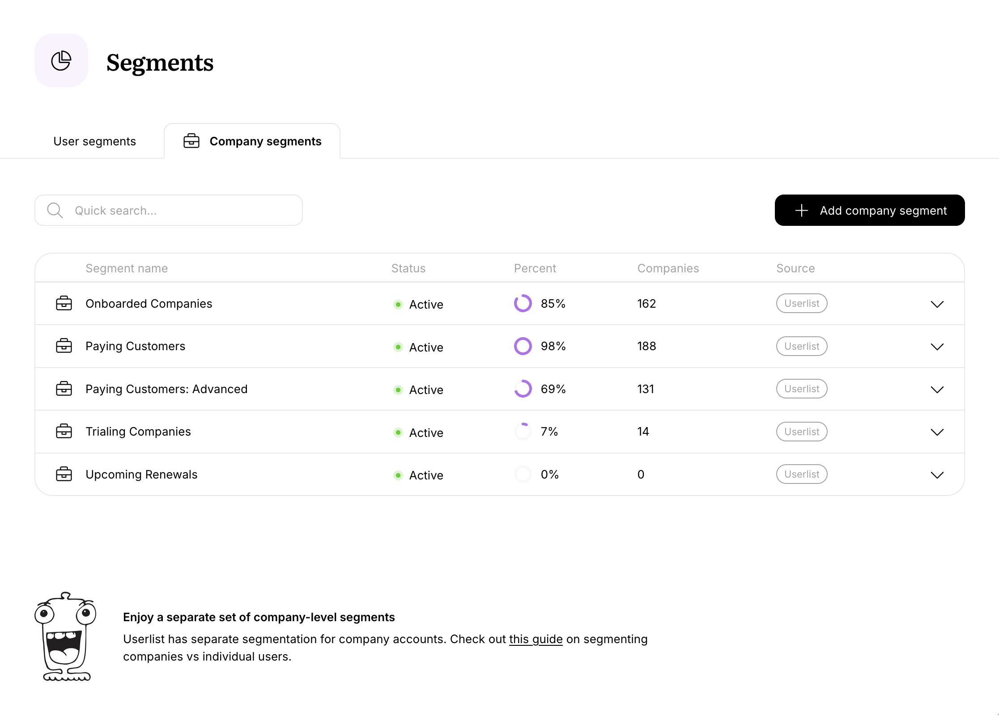
Task: Click the 98% progress ring for Paying Customers
Action: click(522, 346)
